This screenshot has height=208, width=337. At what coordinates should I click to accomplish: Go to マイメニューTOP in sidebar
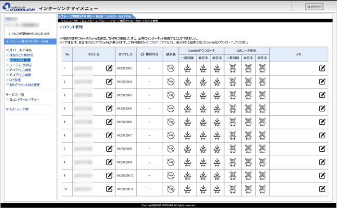point(17,110)
